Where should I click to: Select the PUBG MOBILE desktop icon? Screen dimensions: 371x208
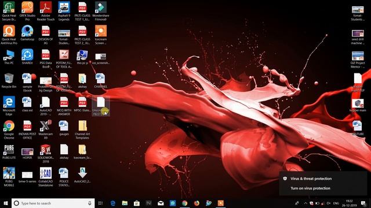[x=9, y=177]
